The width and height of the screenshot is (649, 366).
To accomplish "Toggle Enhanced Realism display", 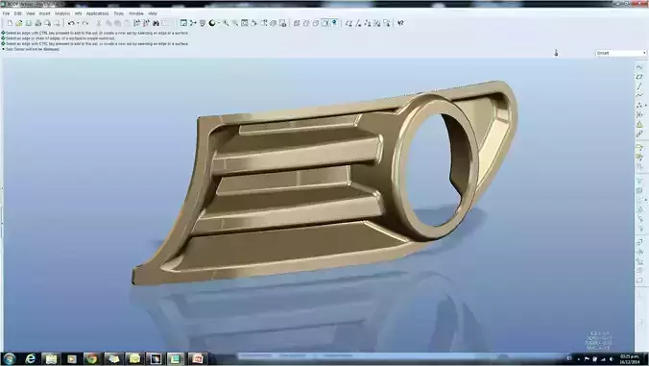I will pyautogui.click(x=334, y=23).
